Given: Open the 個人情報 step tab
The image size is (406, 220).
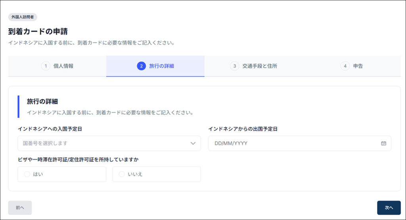Looking at the screenshot, I should (57, 66).
